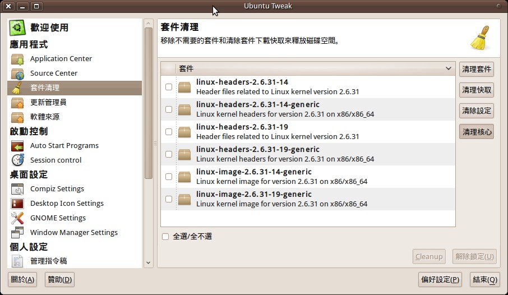
Task: Click the Cleanup button
Action: [x=429, y=257]
